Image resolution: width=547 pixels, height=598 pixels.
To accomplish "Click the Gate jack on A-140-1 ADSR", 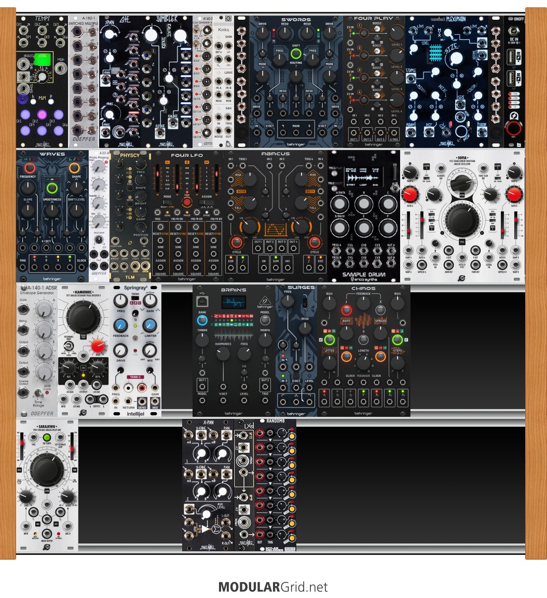I will 23,308.
